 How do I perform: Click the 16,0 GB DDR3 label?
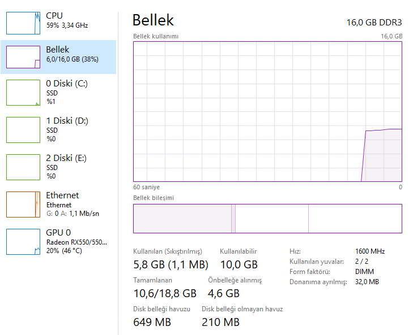374,23
